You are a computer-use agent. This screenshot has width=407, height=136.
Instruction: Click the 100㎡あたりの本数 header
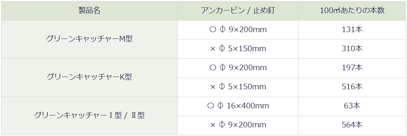point(352,10)
